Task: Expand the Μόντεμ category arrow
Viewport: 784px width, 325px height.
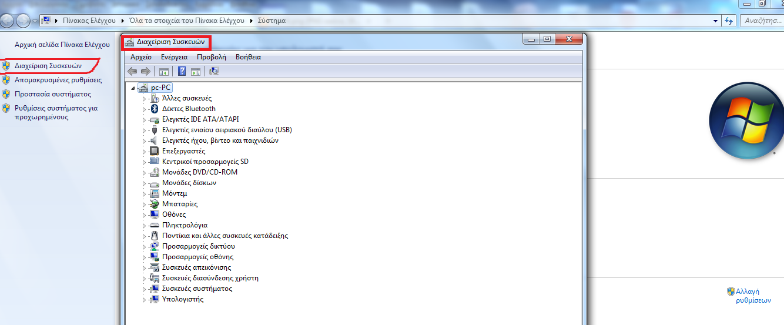Action: point(144,193)
